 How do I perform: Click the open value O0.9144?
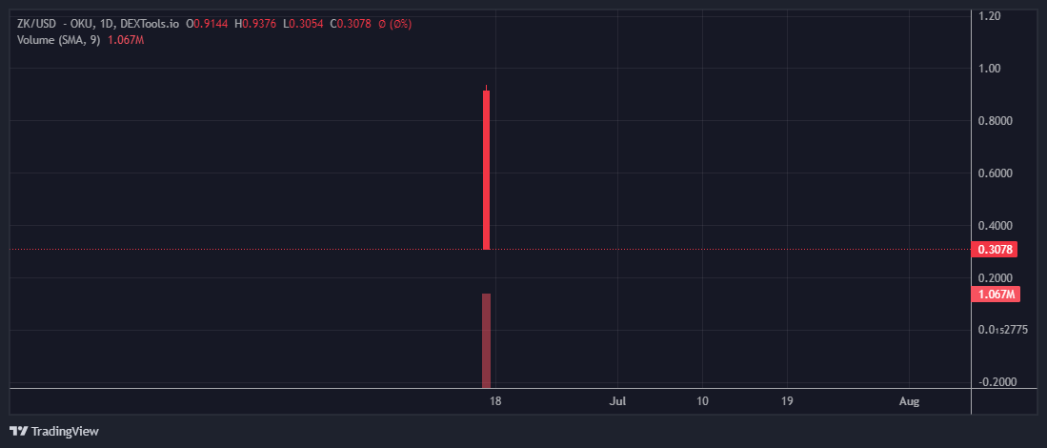point(207,24)
